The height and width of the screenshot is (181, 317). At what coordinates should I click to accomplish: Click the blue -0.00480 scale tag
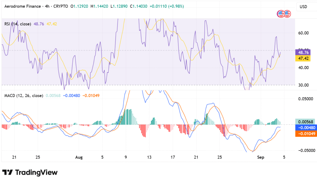(x=306, y=128)
